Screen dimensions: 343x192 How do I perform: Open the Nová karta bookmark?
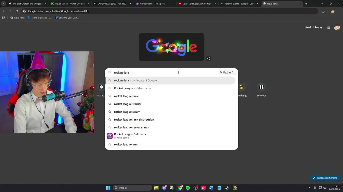coord(17,18)
